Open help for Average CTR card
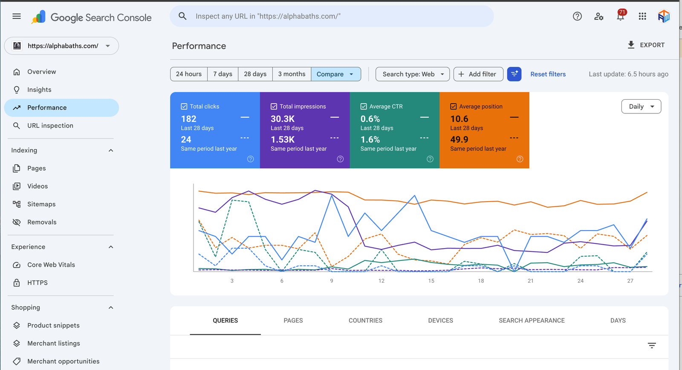This screenshot has height=370, width=682. 430,159
